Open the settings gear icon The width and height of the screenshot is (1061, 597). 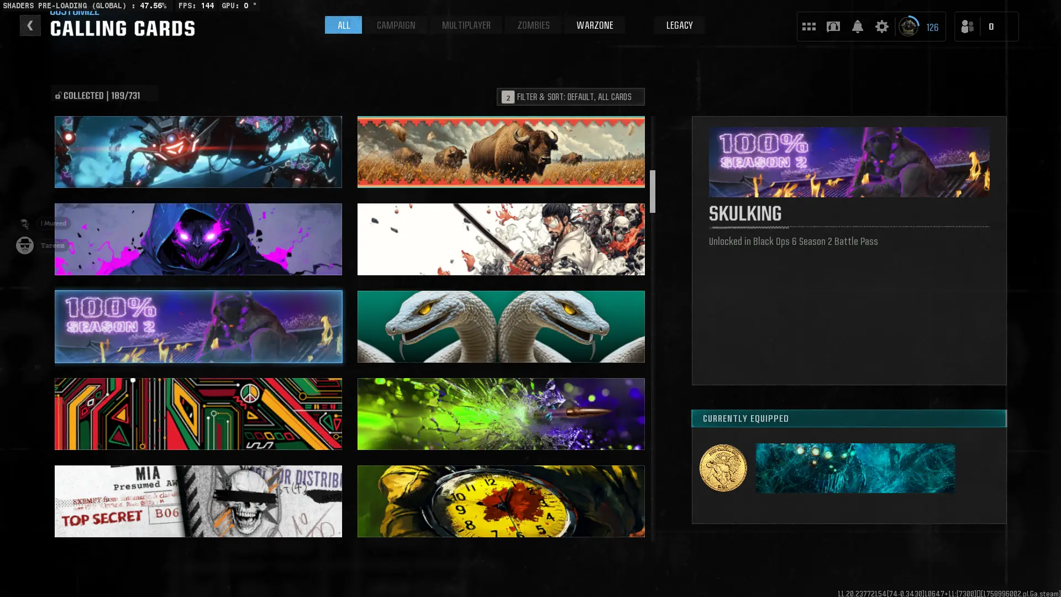click(x=881, y=27)
